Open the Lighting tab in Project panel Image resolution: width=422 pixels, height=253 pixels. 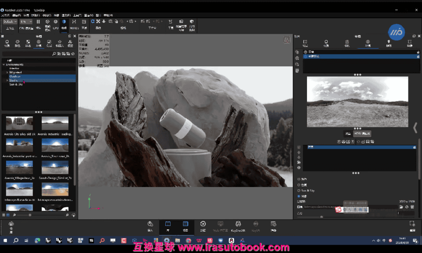pos(389,43)
